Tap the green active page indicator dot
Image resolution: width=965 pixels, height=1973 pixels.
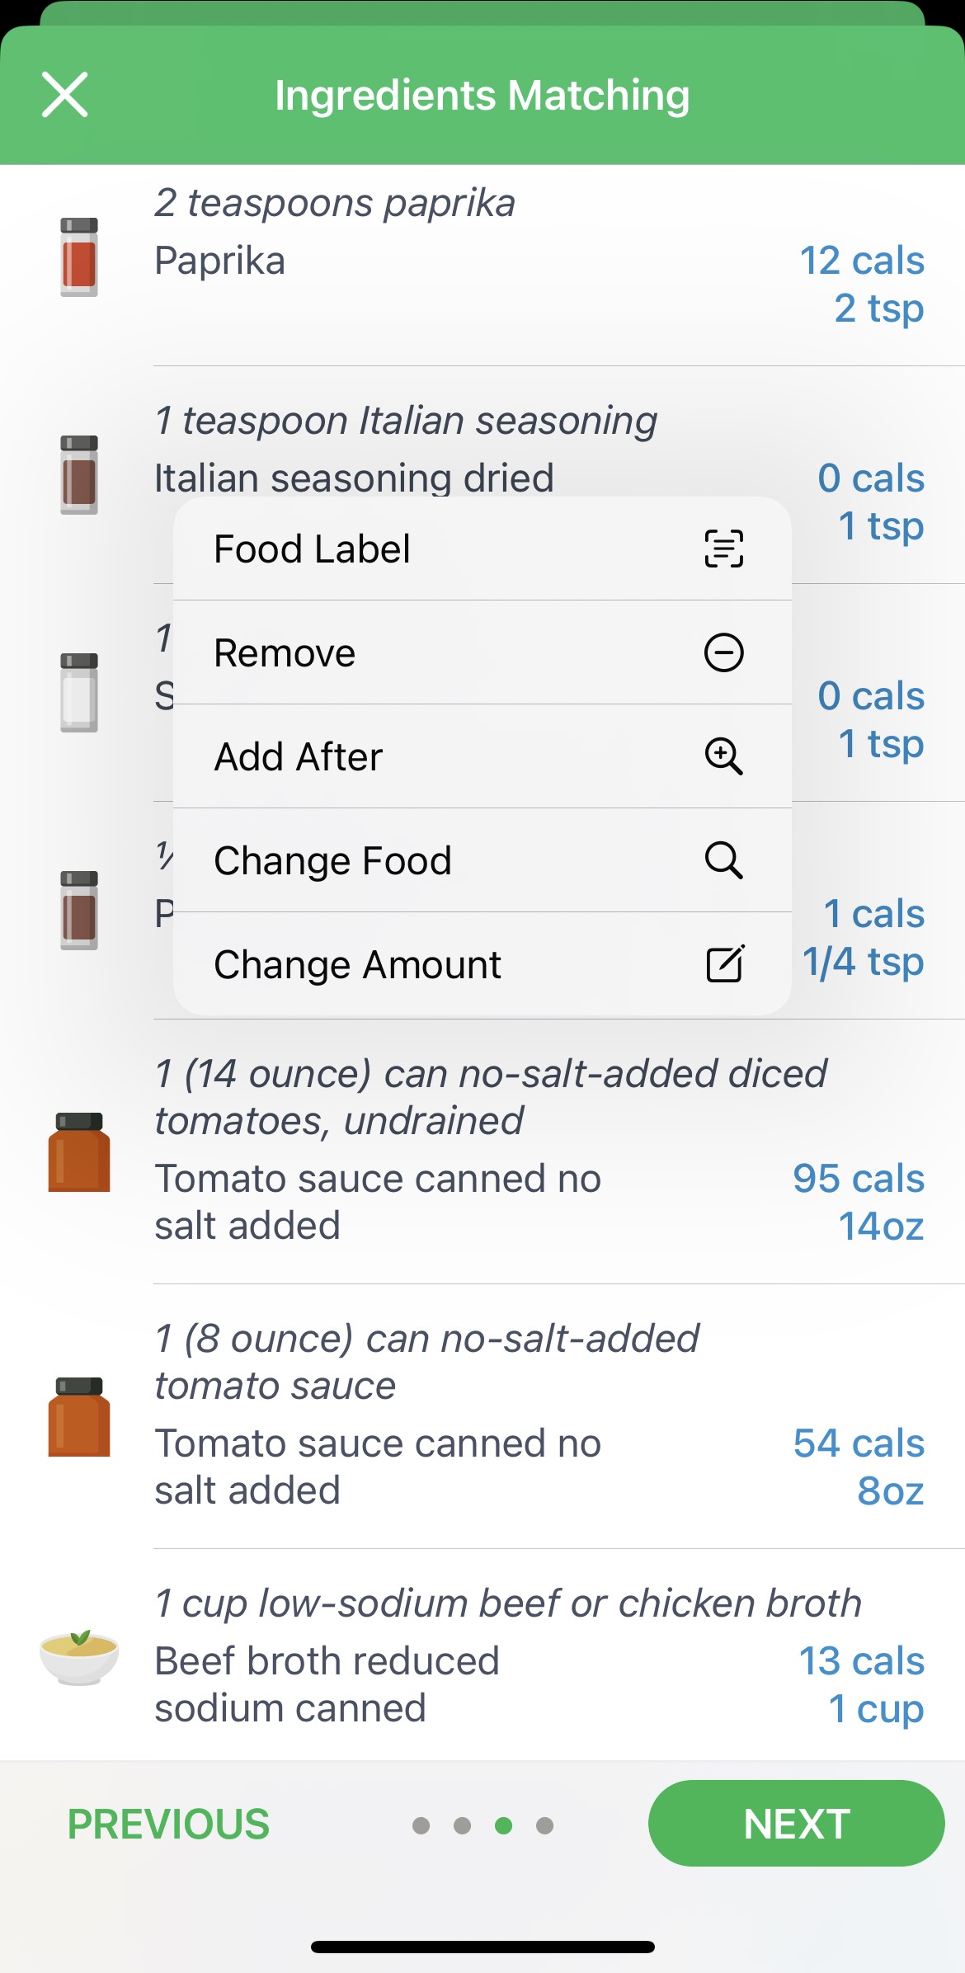click(x=503, y=1825)
